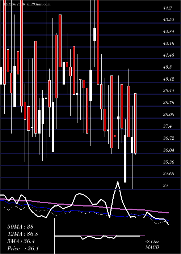Click the 39.44 price axis label
This screenshot has height=254, width=181.
(x=169, y=91)
